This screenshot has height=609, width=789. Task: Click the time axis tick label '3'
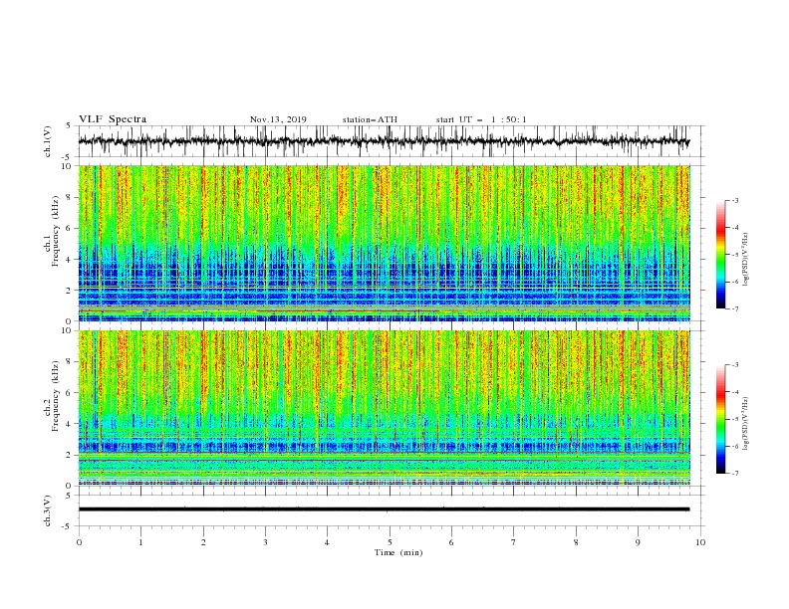pyautogui.click(x=265, y=542)
